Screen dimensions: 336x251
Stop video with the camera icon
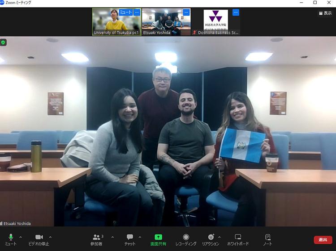[39, 239]
